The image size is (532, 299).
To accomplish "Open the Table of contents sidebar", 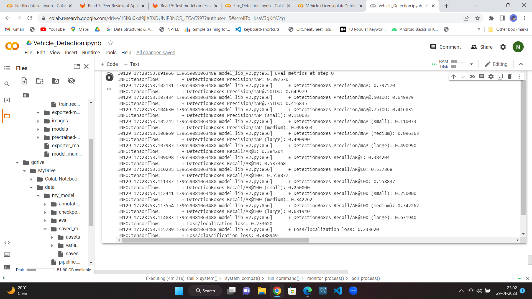I will tap(7, 68).
